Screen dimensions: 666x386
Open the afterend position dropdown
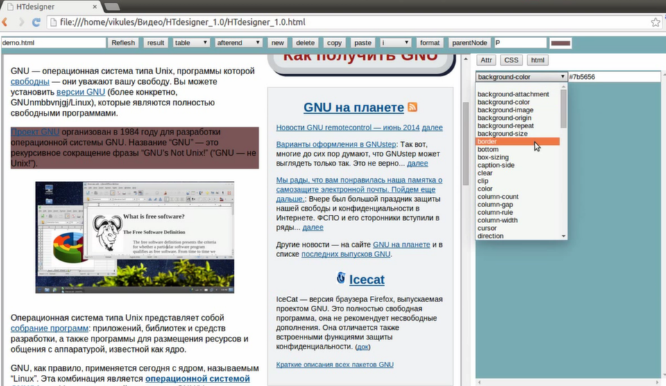[x=238, y=43]
